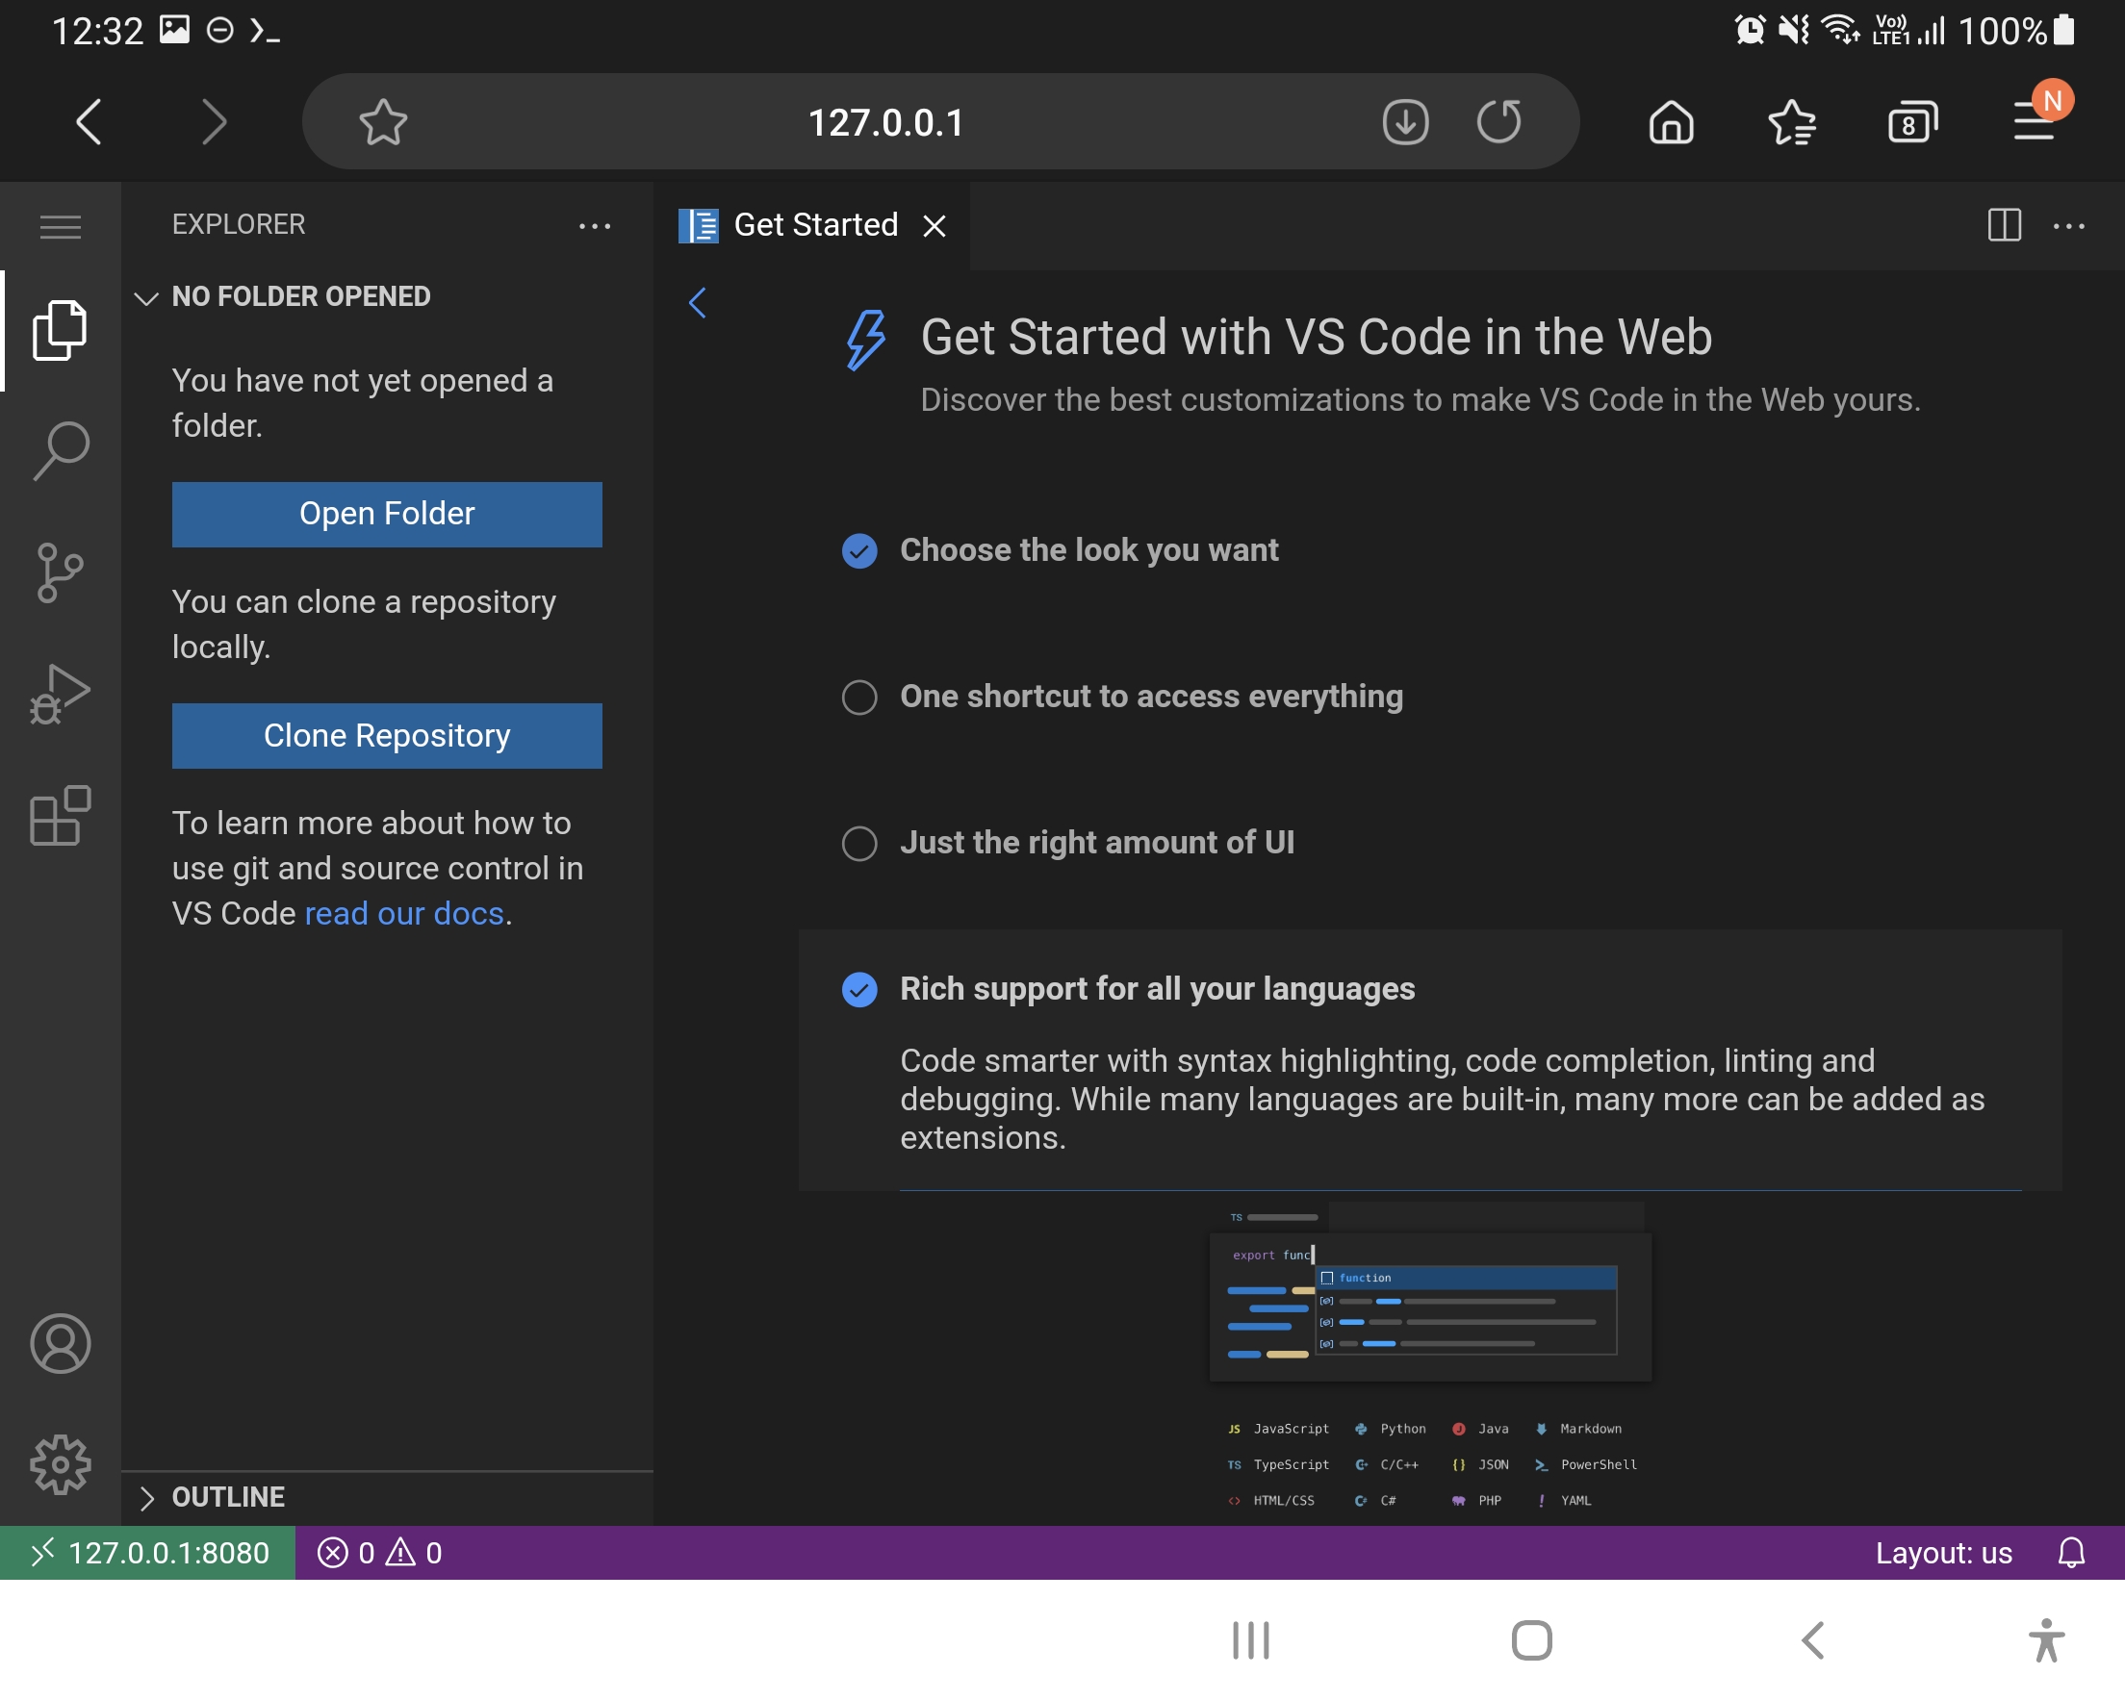Split the editor right
The image size is (2125, 1701).
coord(2004,226)
